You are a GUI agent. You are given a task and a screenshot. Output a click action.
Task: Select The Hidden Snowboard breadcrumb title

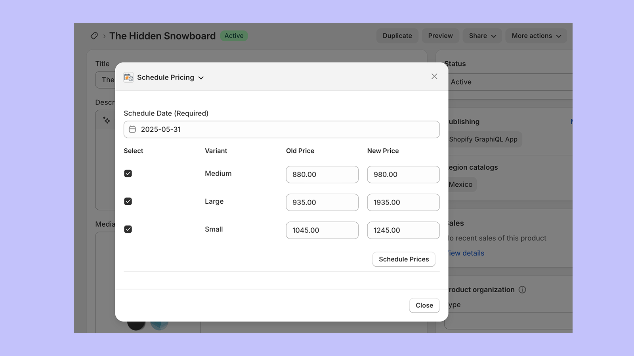point(162,36)
